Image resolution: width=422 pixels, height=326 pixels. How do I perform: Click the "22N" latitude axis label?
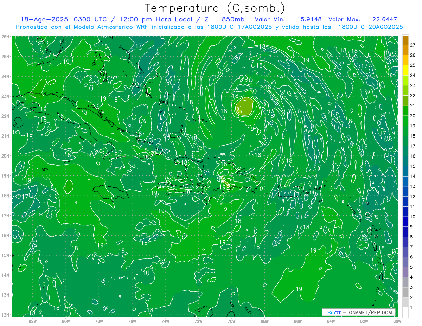click(5, 116)
